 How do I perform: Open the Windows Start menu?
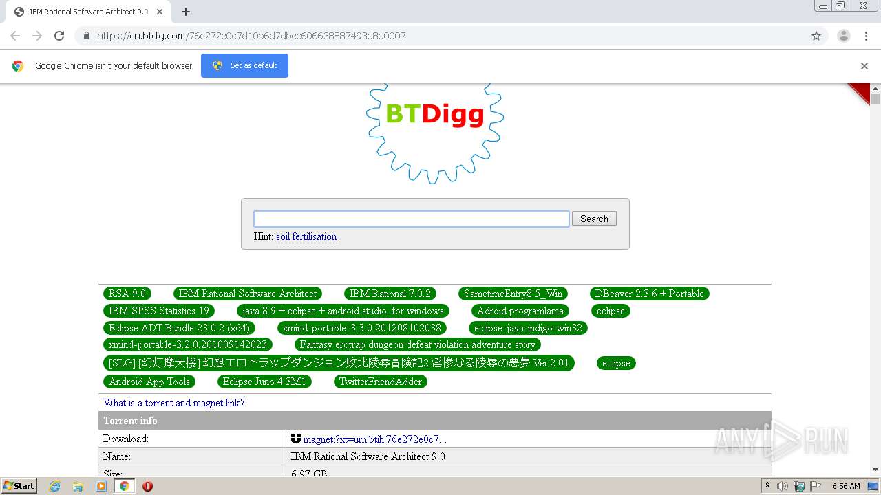pyautogui.click(x=19, y=485)
